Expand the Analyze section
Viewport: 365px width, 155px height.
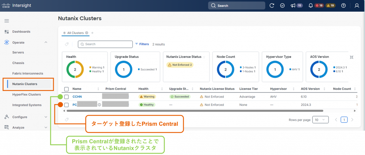pos(46,127)
